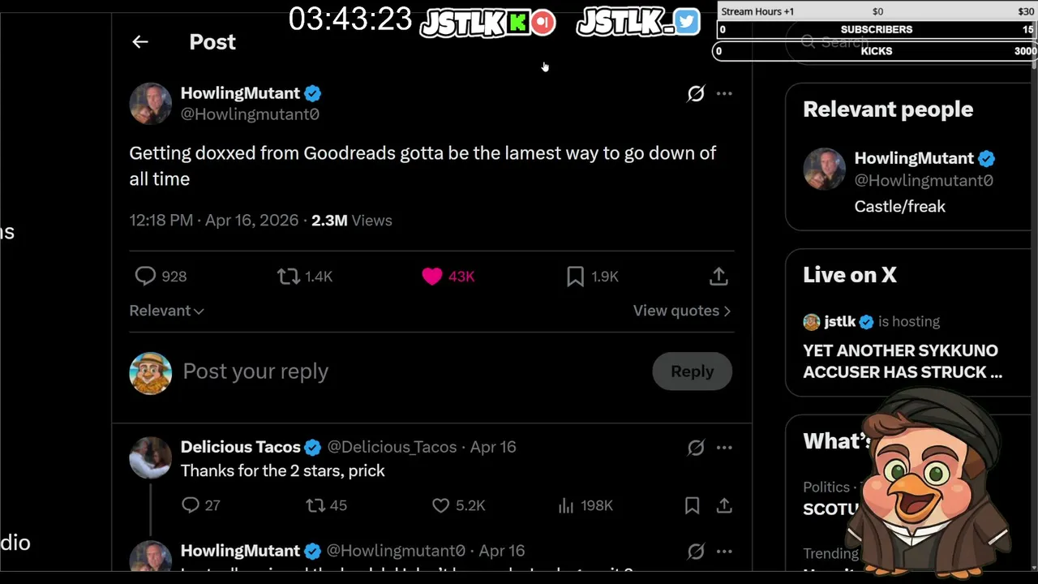Open the @Delicious_Tacos handle link
Screen dimensions: 1038x584
391,447
